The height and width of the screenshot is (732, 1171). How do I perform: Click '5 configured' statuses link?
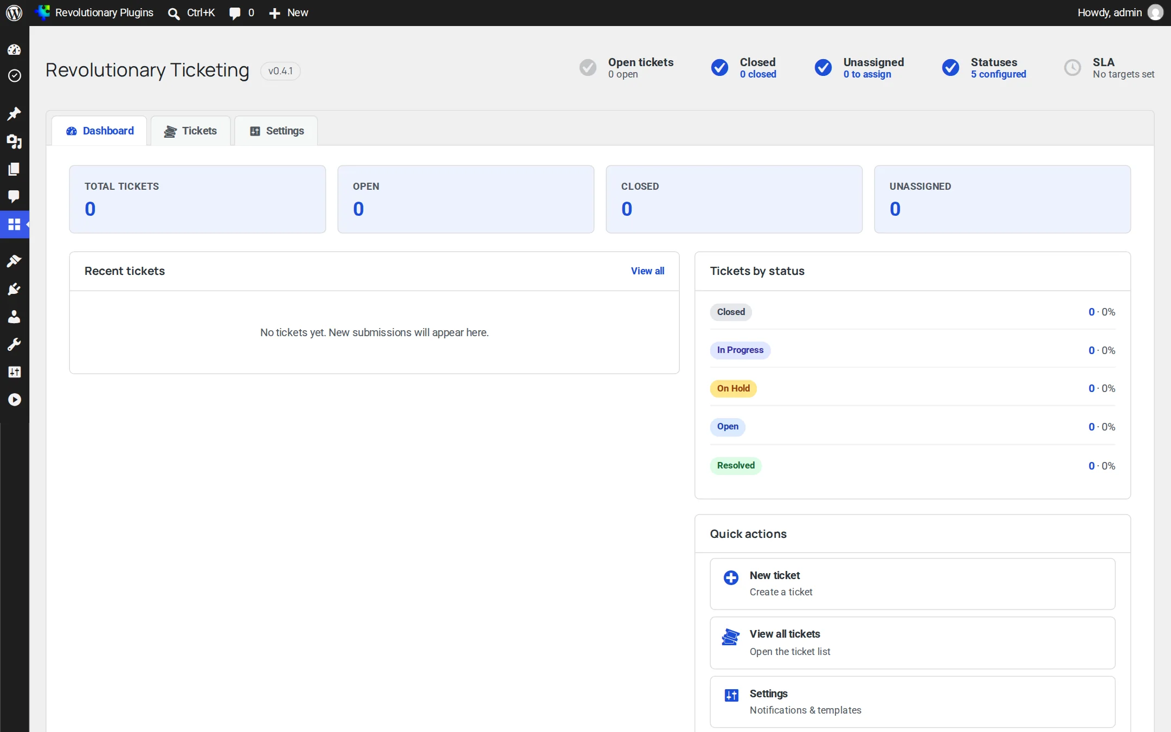(998, 74)
